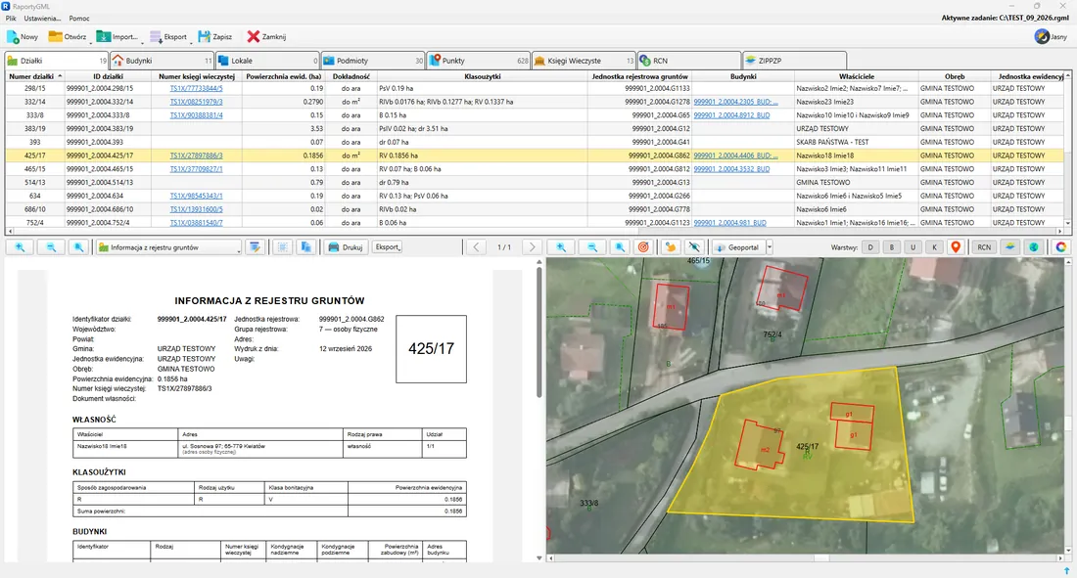This screenshot has height=578, width=1077.
Task: Switch theme using the Jasny button
Action: (x=1051, y=37)
